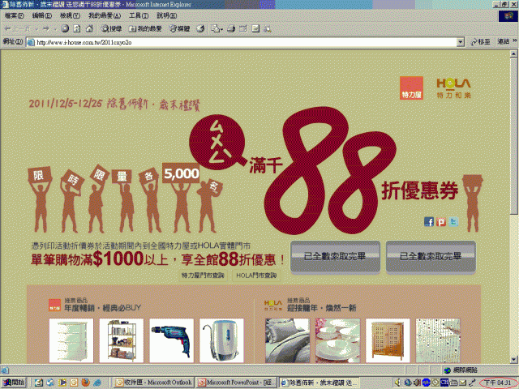
Task: Open the 開始 Start button
Action: coord(14,382)
